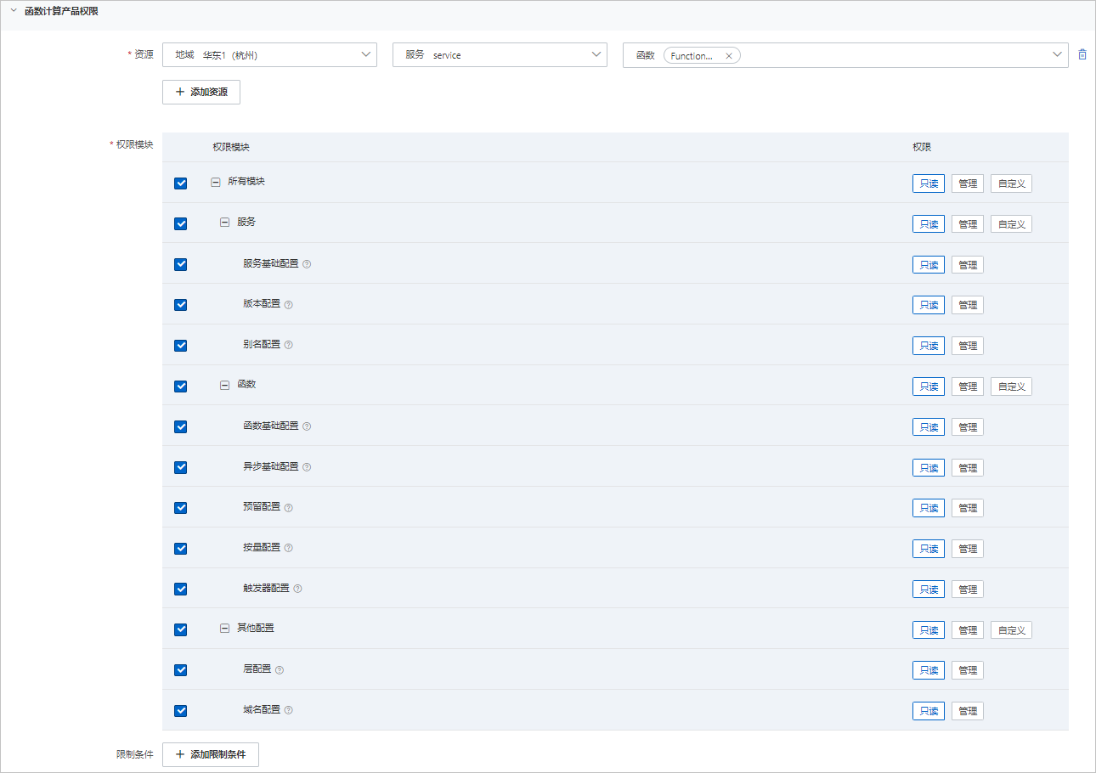Uncheck the 预留配置 checkbox
The image size is (1096, 773).
[x=180, y=507]
